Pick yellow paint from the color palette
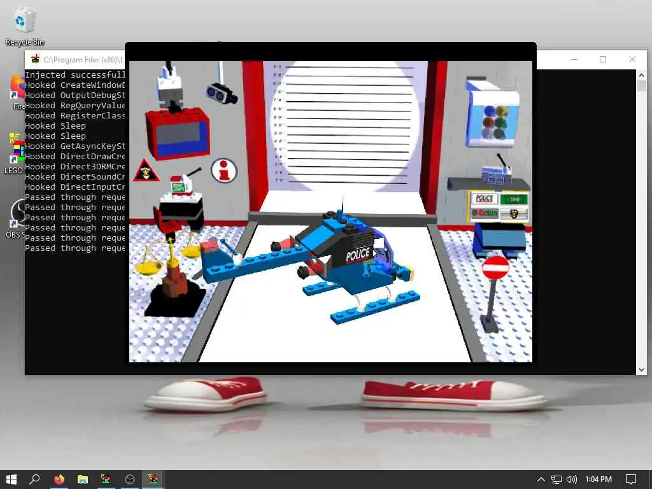Viewport: 652px width, 489px height. (501, 111)
